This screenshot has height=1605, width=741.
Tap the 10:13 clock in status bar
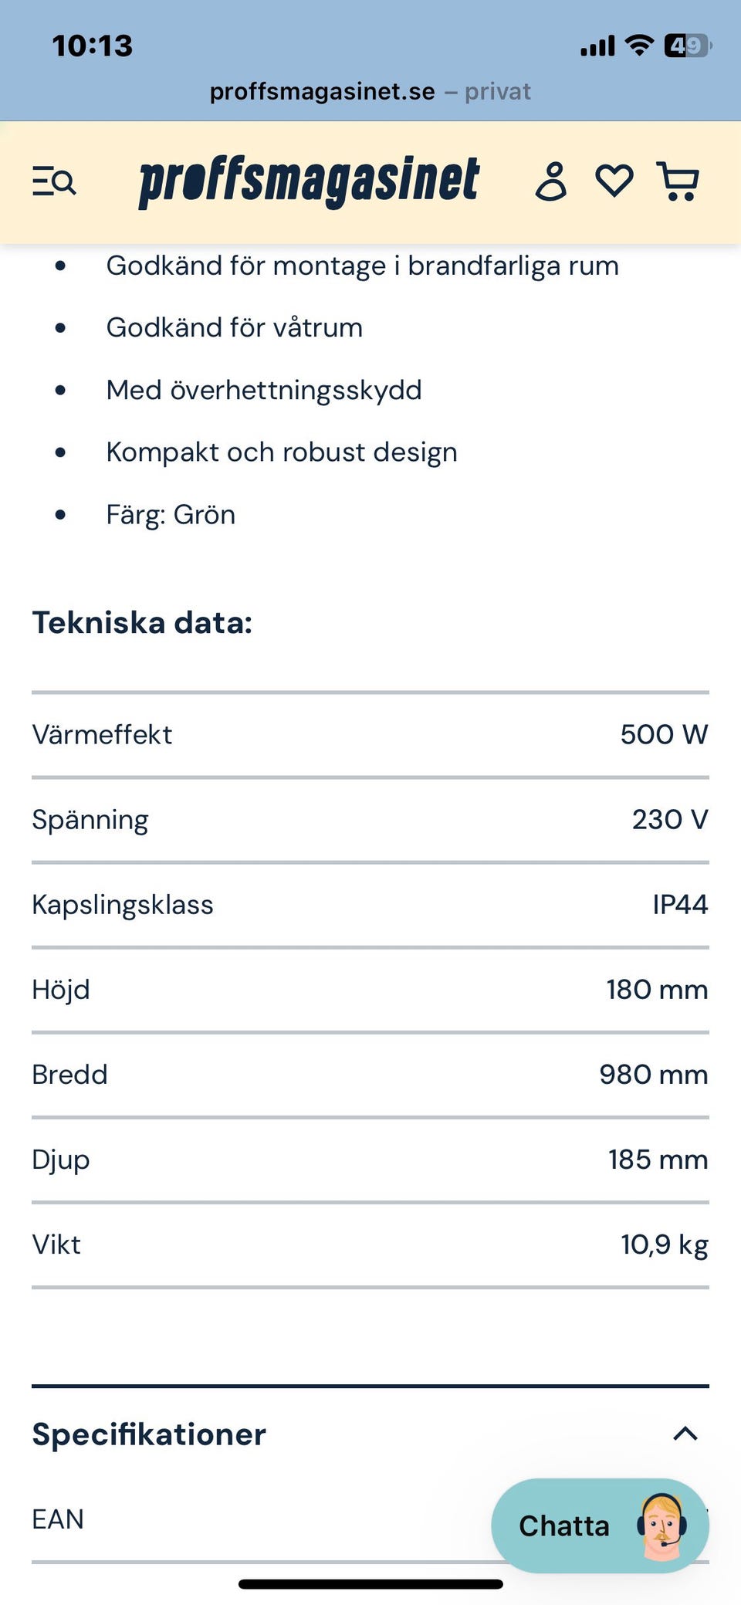(x=93, y=46)
